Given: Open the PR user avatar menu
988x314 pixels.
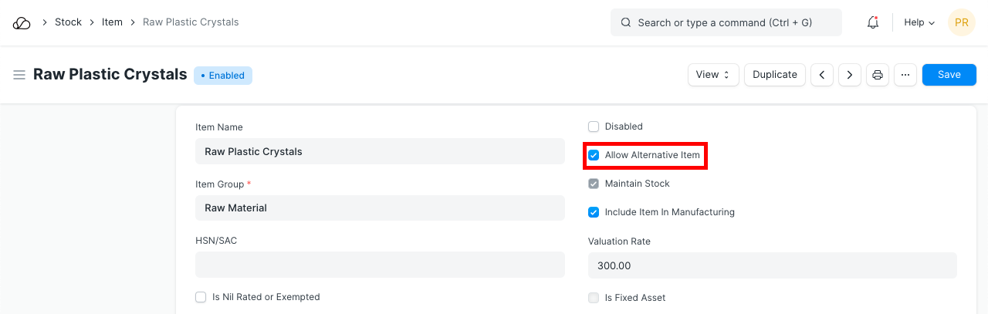Looking at the screenshot, I should [x=961, y=22].
